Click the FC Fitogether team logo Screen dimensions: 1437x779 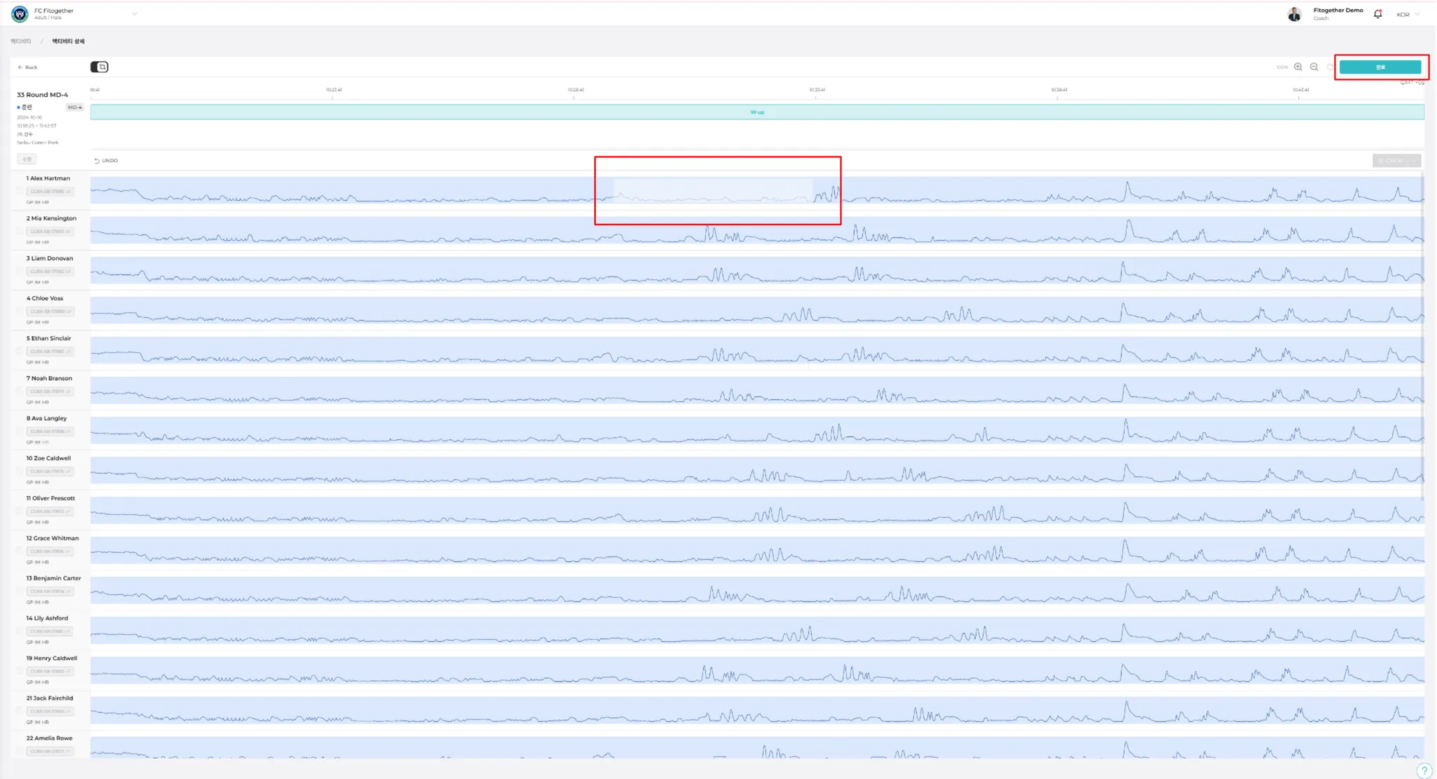pos(20,14)
